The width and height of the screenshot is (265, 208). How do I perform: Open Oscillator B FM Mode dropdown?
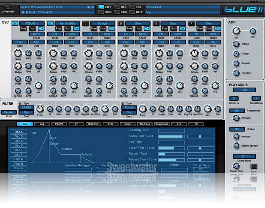pos(55,34)
